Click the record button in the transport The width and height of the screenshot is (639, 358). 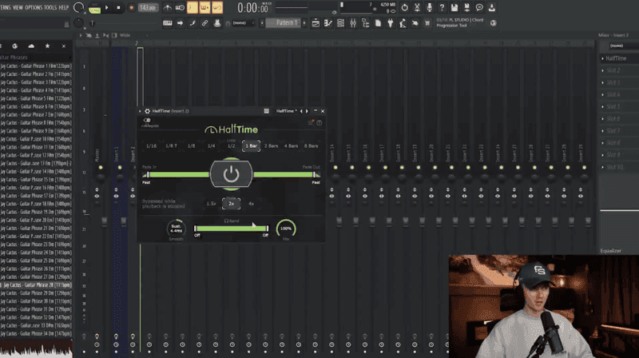pos(131,7)
